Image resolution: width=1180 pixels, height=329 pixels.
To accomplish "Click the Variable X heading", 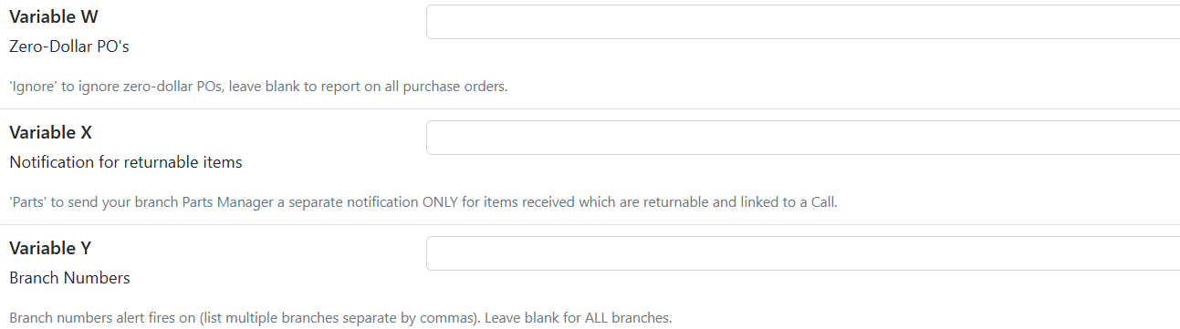I will 50,132.
